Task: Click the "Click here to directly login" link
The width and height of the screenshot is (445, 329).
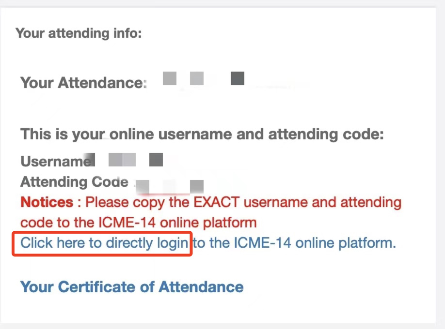Action: (x=104, y=243)
